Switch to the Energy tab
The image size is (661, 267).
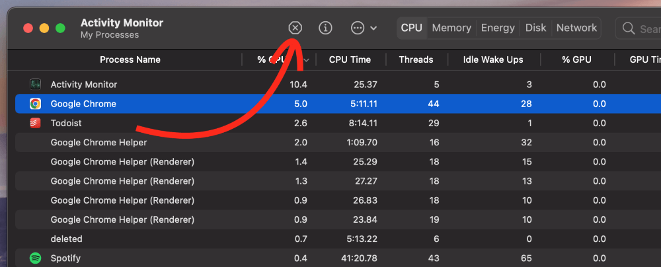pyautogui.click(x=498, y=28)
